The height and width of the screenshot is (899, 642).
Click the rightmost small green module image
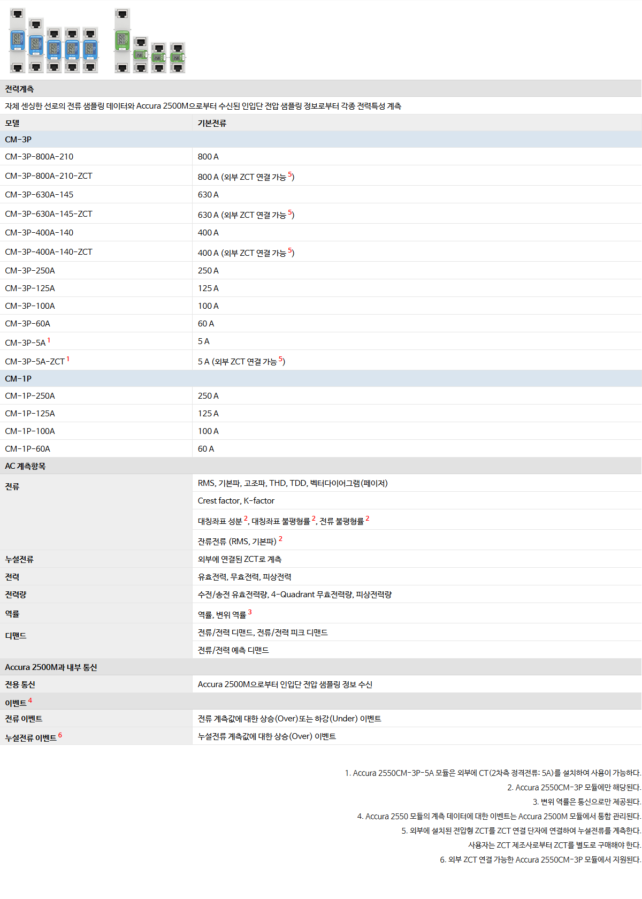click(x=178, y=57)
